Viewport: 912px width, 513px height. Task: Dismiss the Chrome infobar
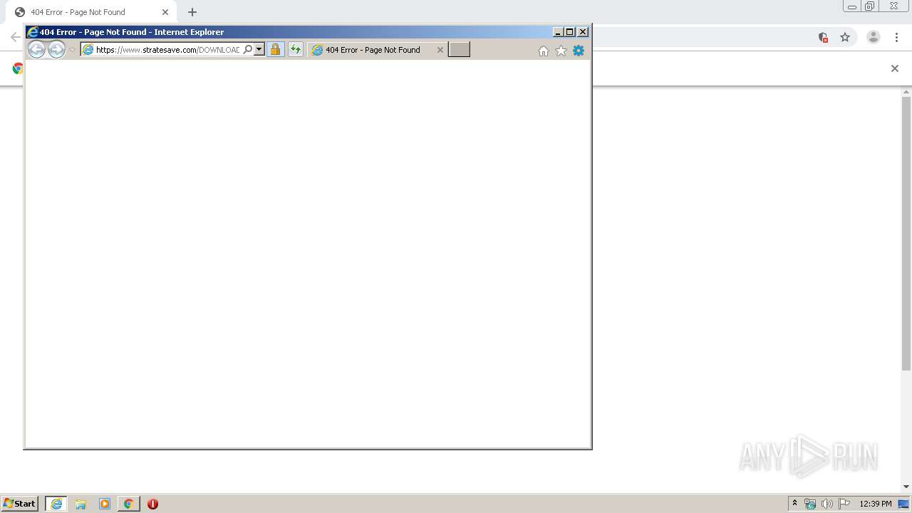[895, 68]
